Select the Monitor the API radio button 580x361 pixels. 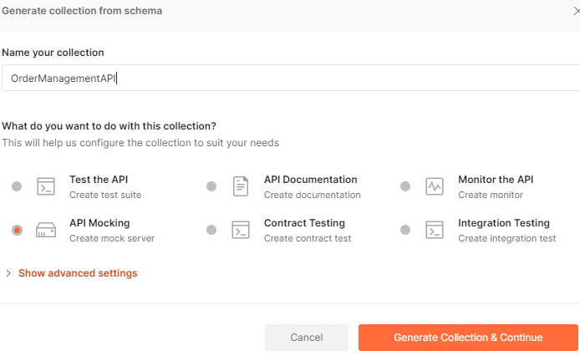point(405,186)
